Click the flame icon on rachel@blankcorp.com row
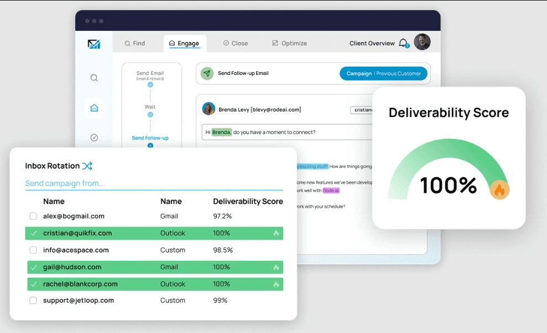The image size is (547, 333). [x=277, y=284]
